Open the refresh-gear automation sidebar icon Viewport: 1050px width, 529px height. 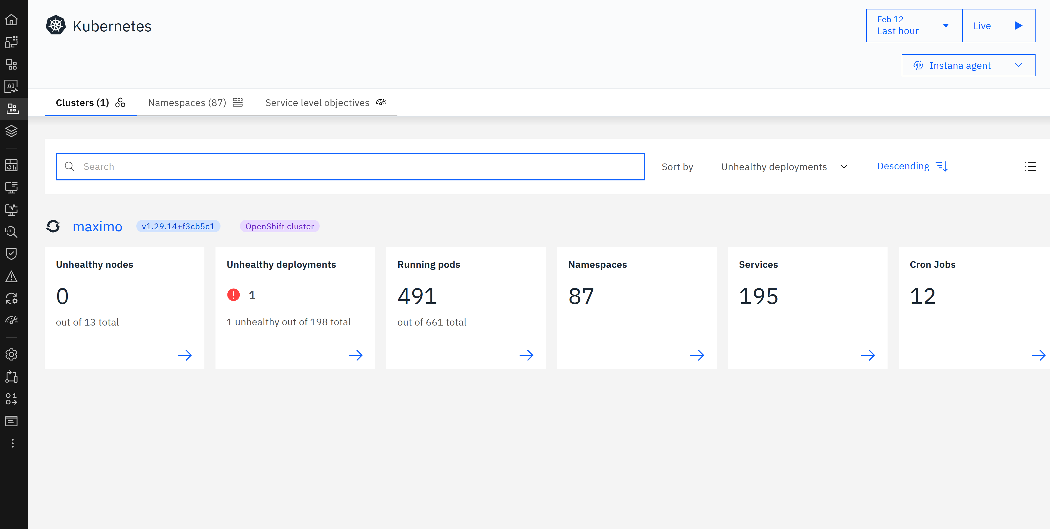coord(11,299)
